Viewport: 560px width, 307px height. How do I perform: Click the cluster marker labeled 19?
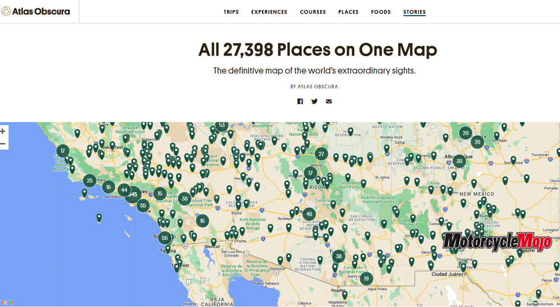(x=366, y=278)
